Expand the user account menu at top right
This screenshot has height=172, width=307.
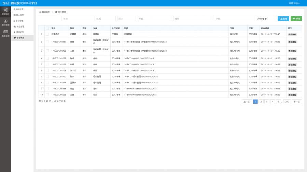[x=294, y=3]
